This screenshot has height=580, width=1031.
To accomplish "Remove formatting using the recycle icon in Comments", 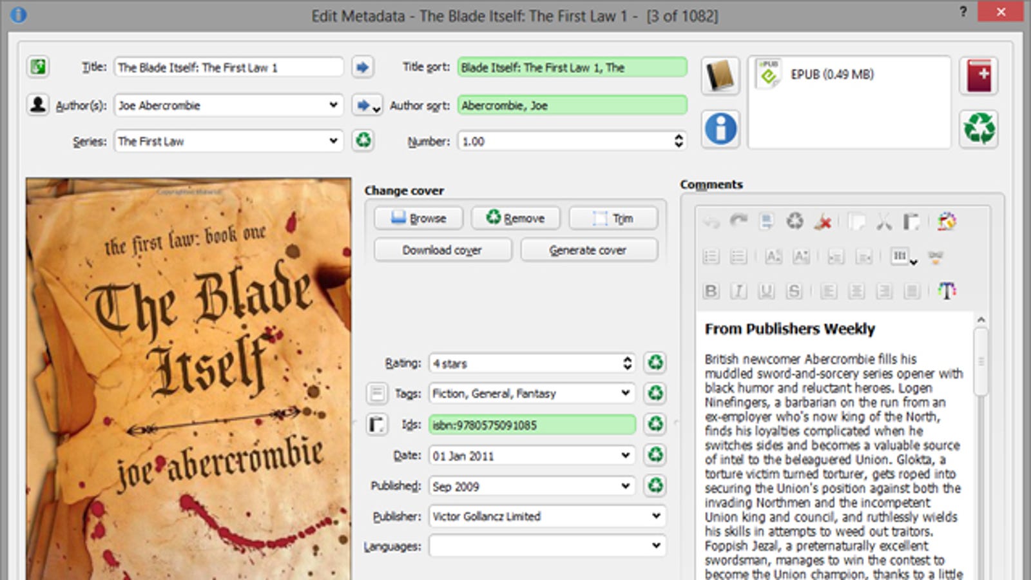I will pyautogui.click(x=795, y=222).
